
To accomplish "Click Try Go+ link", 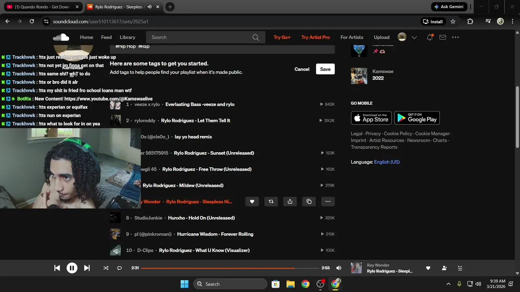I will coord(282,37).
